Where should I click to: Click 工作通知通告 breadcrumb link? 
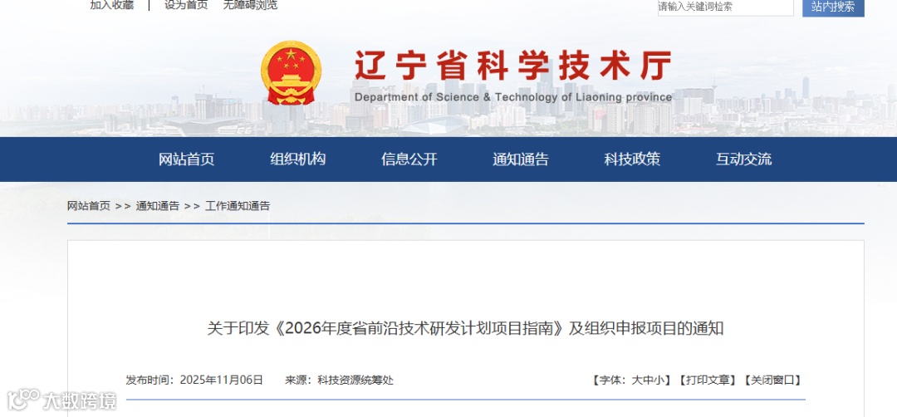(238, 206)
